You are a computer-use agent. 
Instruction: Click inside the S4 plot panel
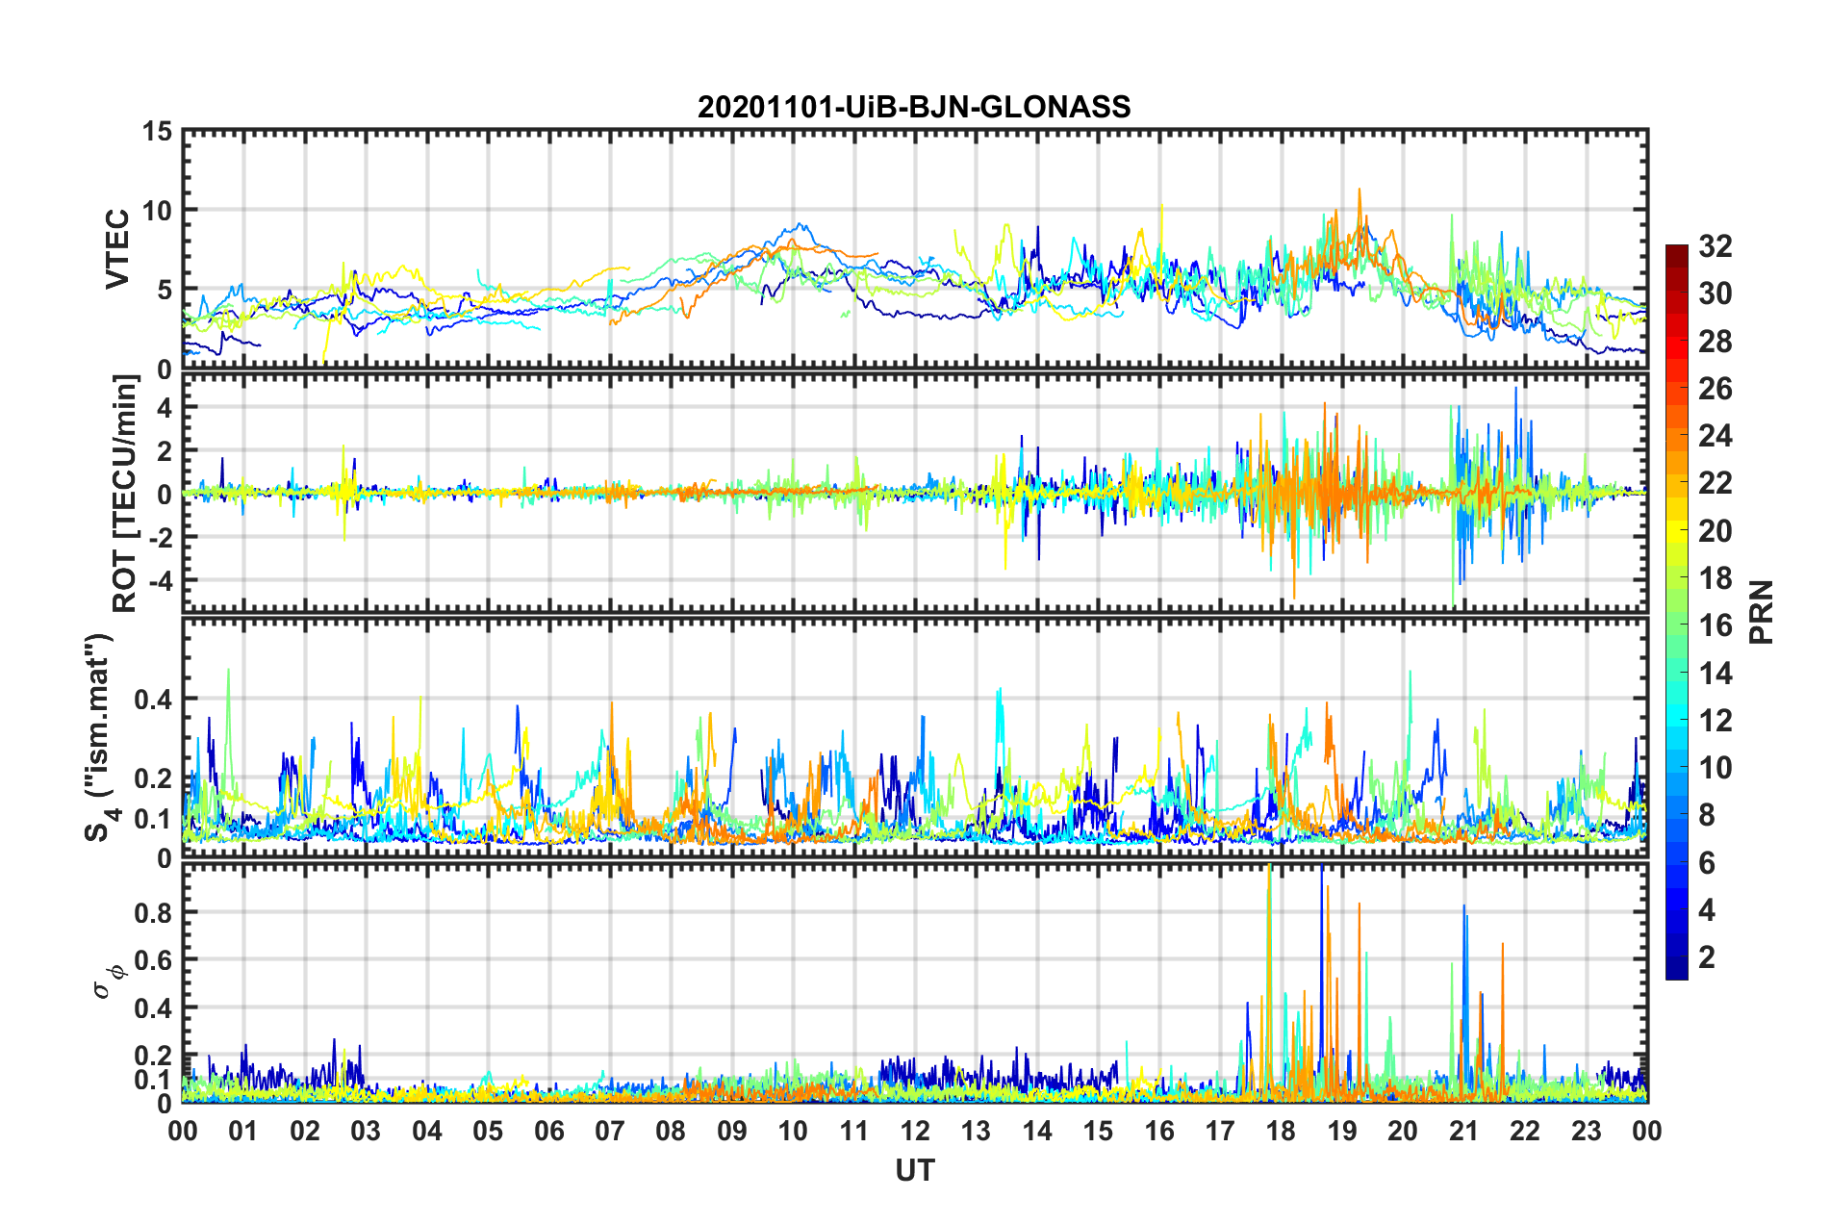coord(915,737)
